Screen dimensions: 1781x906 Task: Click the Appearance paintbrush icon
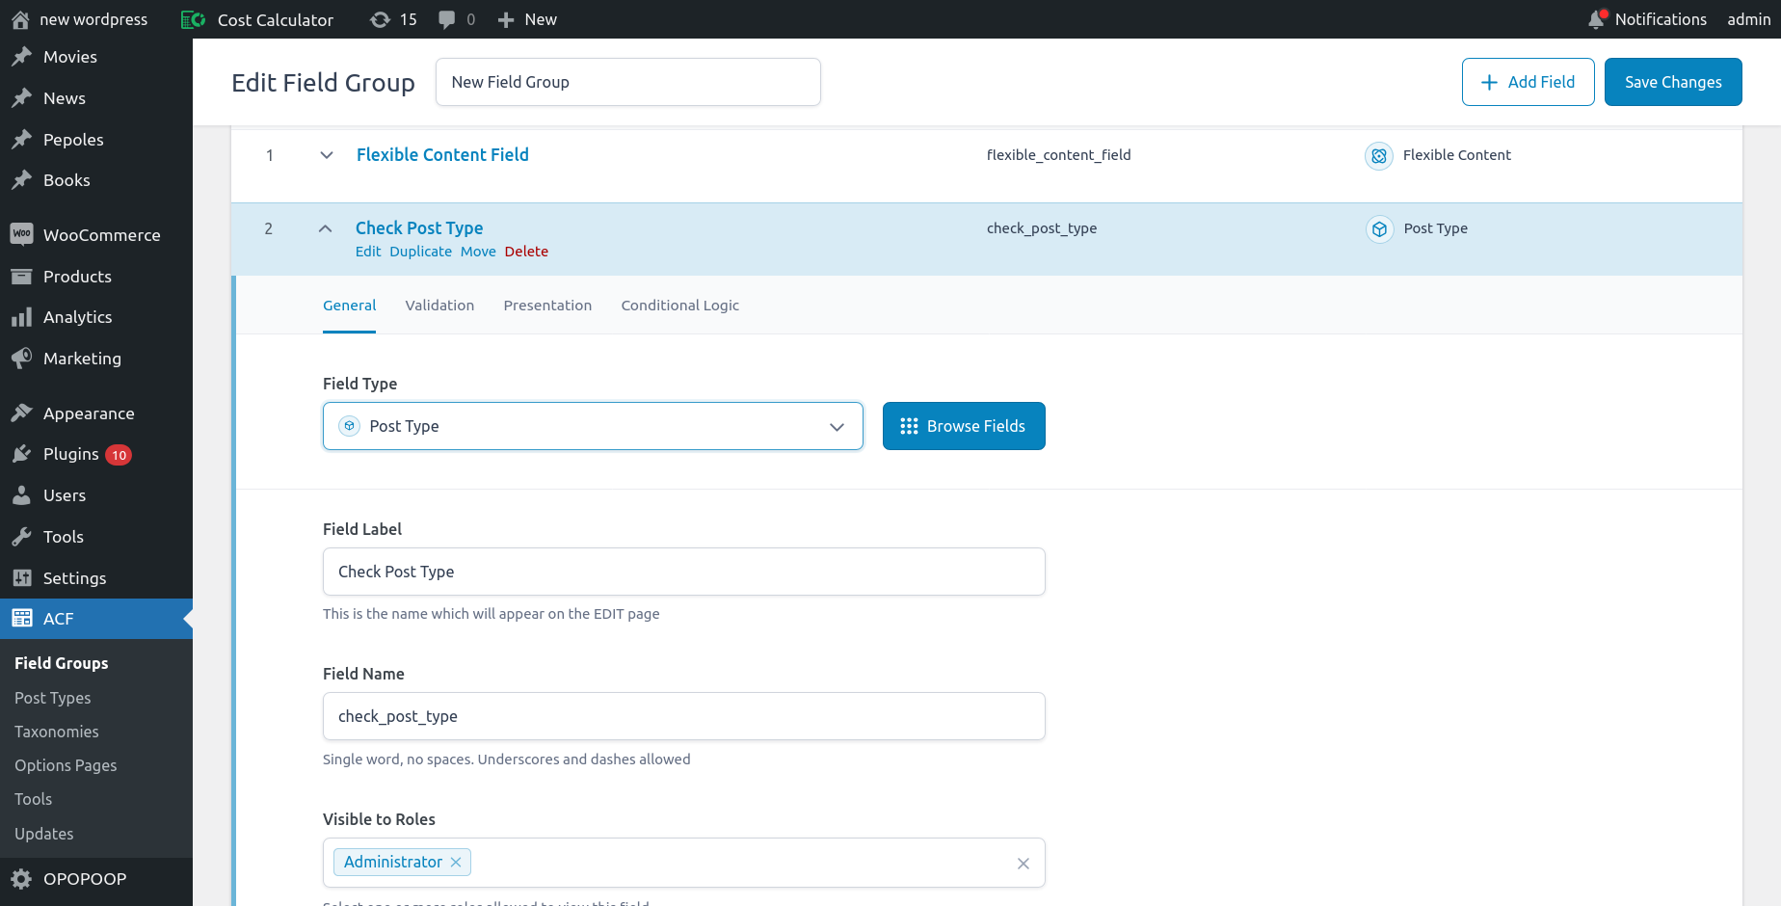(21, 413)
